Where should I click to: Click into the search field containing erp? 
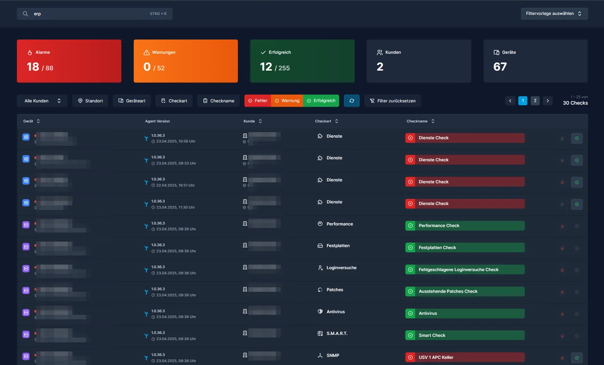coord(95,14)
